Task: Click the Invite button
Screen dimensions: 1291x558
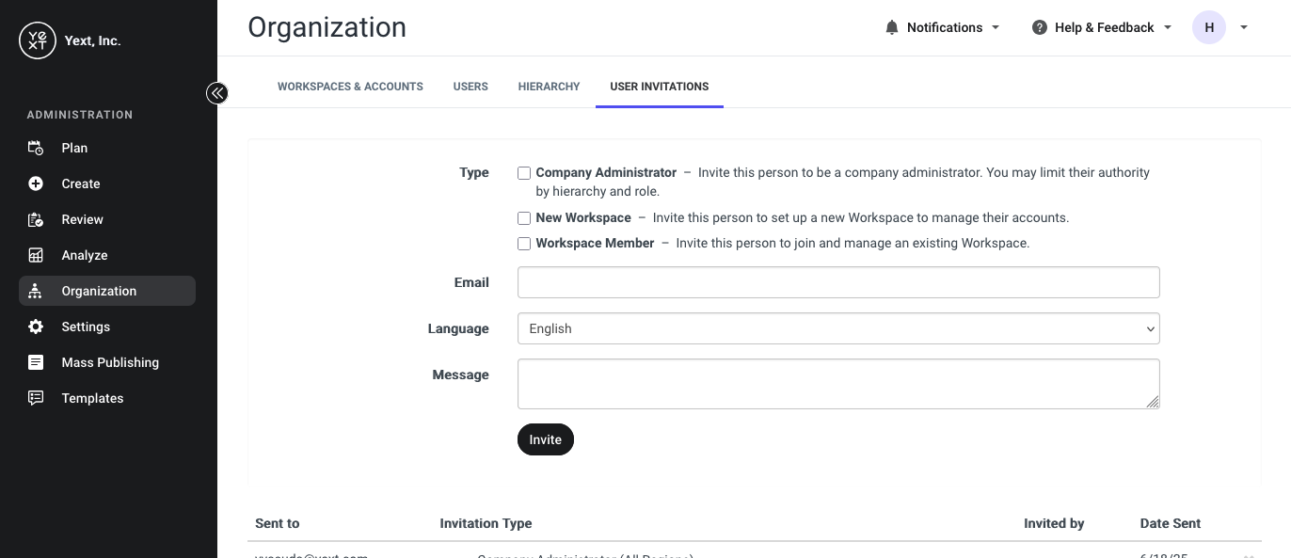Action: pos(546,439)
